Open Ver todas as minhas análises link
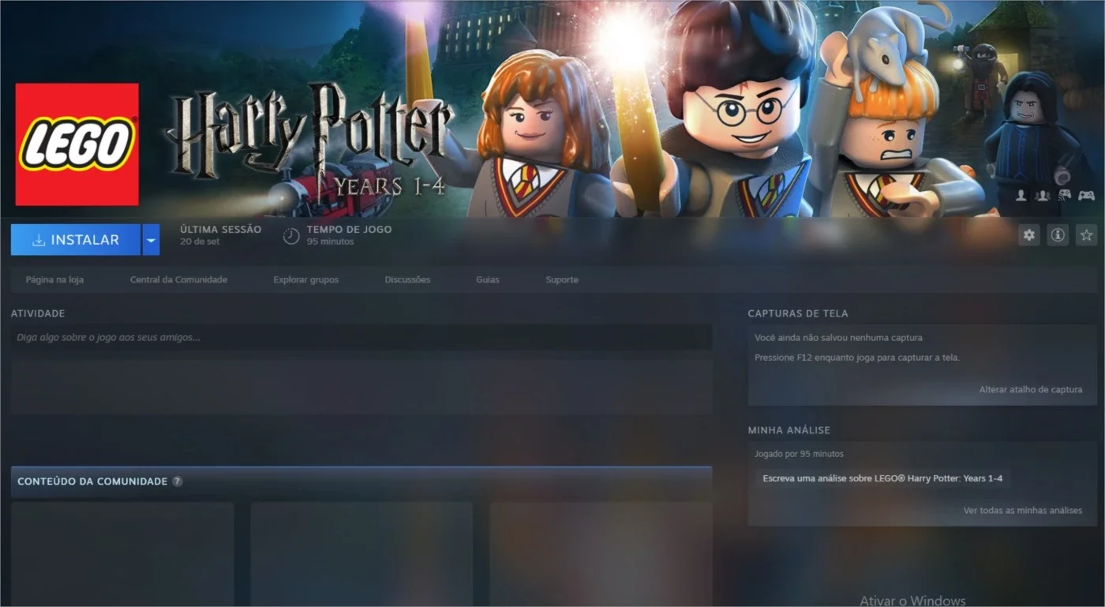Image resolution: width=1105 pixels, height=607 pixels. click(1023, 511)
